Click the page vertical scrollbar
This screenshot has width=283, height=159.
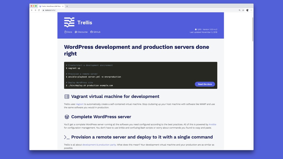(x=253, y=29)
